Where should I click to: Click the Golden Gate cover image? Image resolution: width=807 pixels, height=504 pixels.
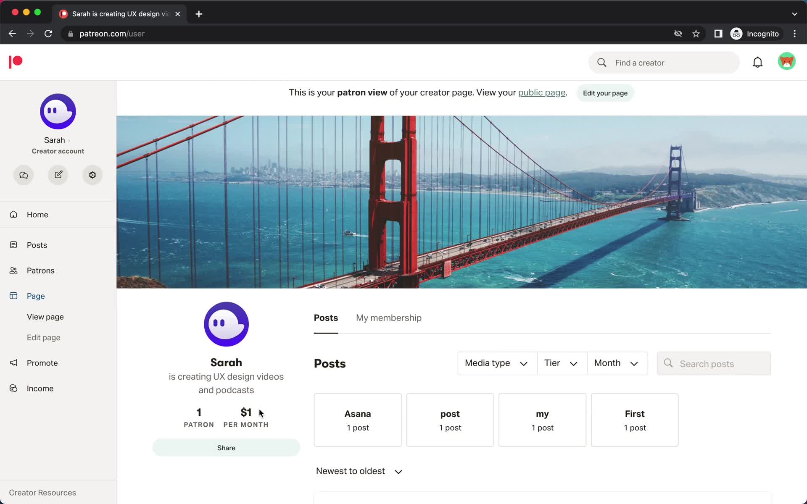tap(462, 202)
